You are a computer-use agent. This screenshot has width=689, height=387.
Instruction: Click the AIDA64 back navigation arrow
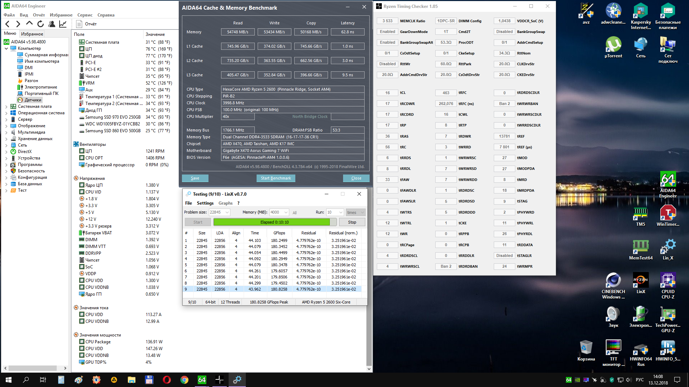[x=8, y=24]
